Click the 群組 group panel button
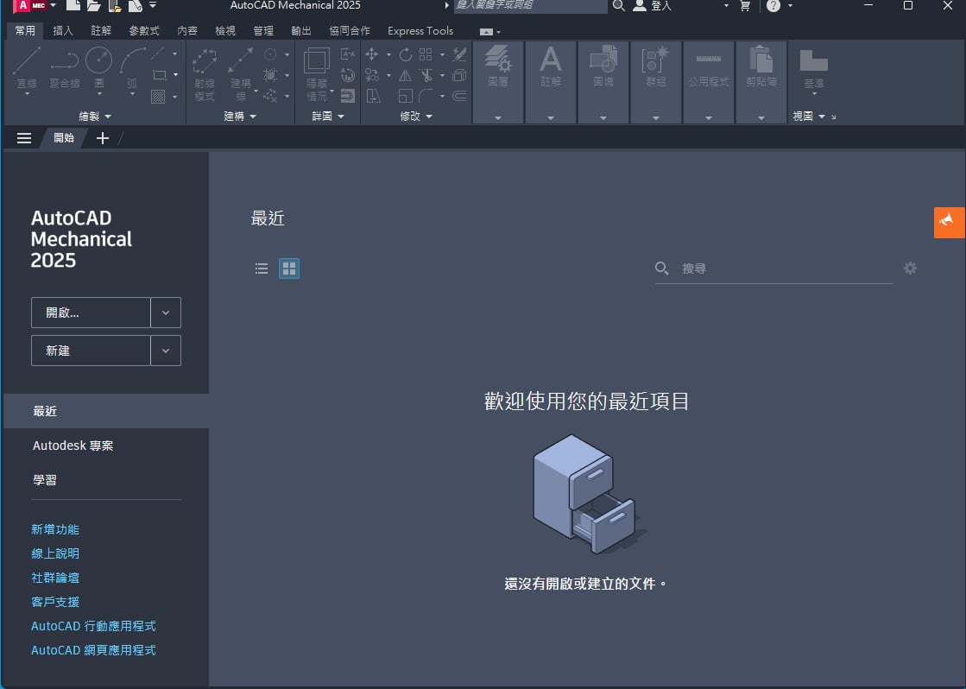 (x=655, y=83)
